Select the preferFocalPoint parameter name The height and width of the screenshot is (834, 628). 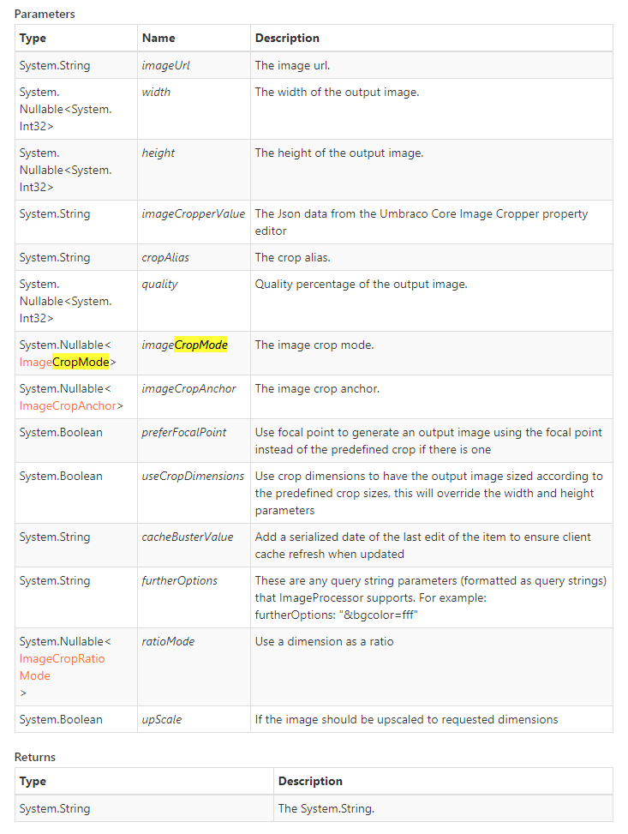click(x=184, y=432)
